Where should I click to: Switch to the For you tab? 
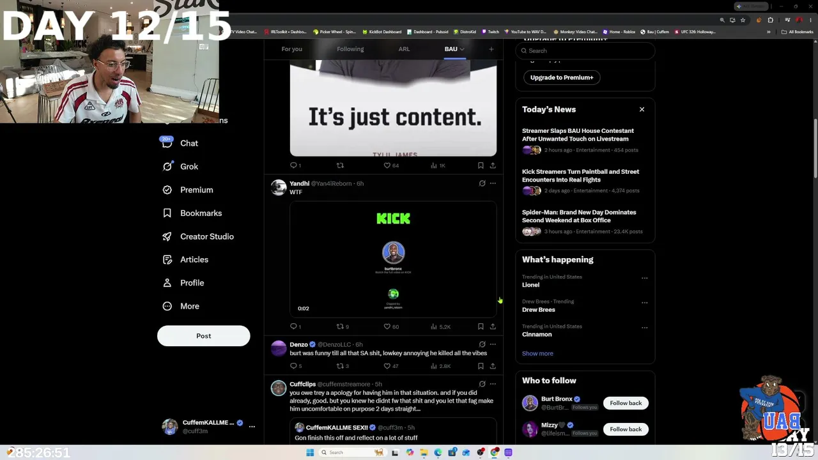pyautogui.click(x=291, y=49)
